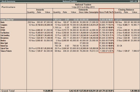Screen dimensions: 140x92
Task: Select the Optical Fibre item
Action: pyautogui.click(x=5, y=48)
